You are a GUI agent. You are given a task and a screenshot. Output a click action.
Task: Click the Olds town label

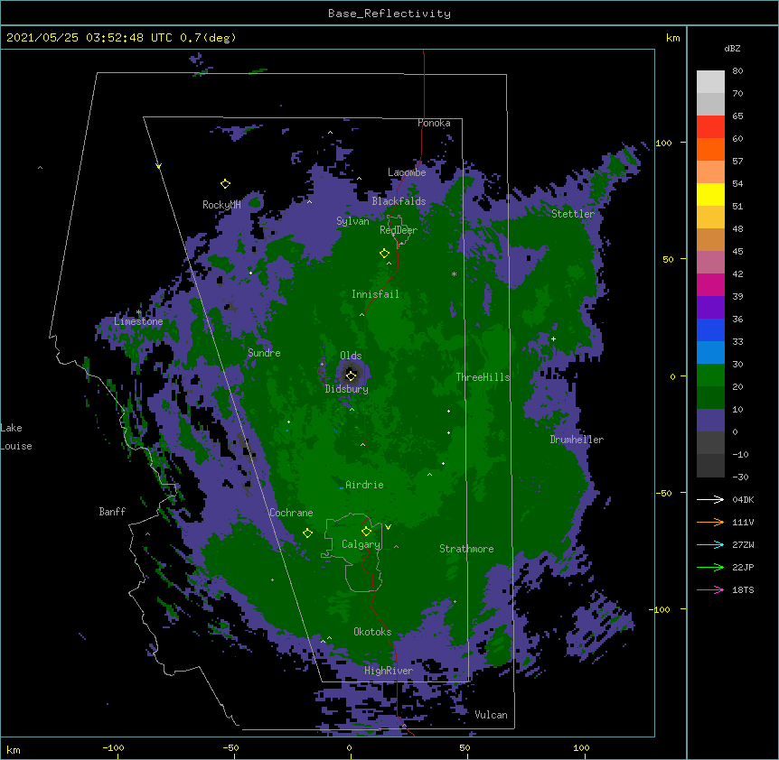(351, 356)
